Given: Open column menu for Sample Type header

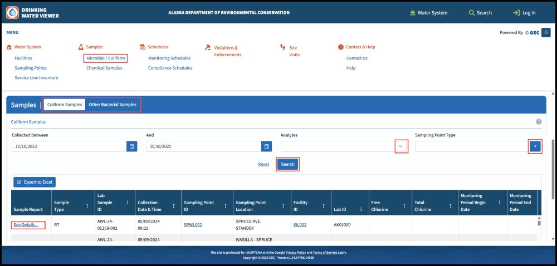Looking at the screenshot, I should (x=87, y=206).
